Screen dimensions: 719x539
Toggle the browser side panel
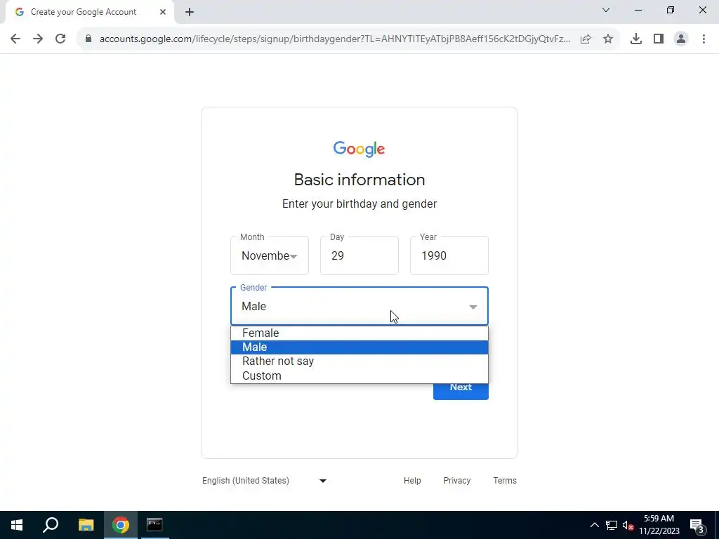point(659,39)
